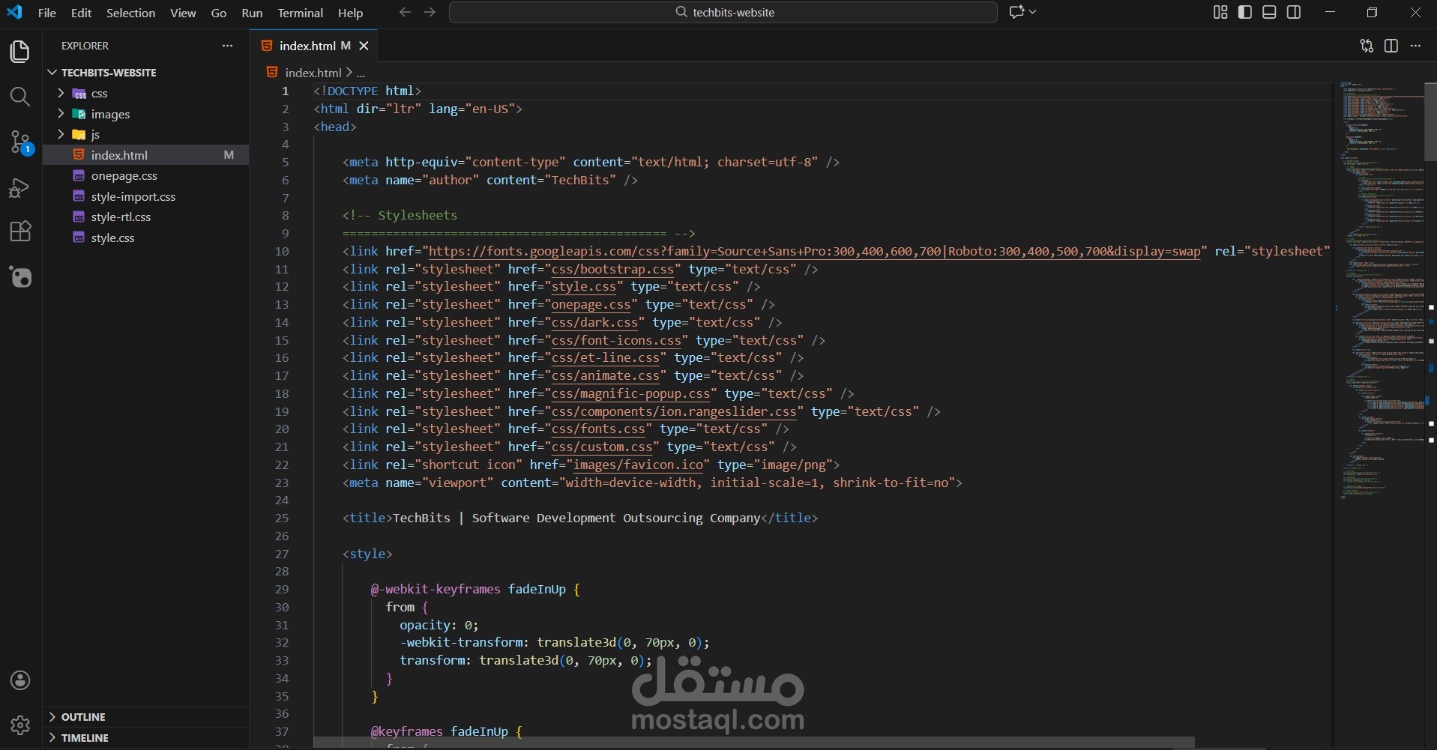Select the index.html editor tab
Viewport: 1437px width, 750px height.
[313, 46]
